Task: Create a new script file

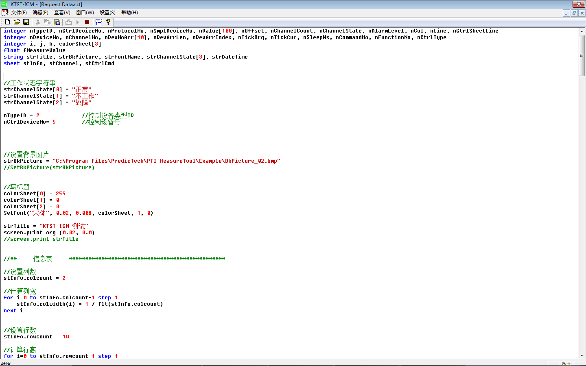Action: (7, 22)
